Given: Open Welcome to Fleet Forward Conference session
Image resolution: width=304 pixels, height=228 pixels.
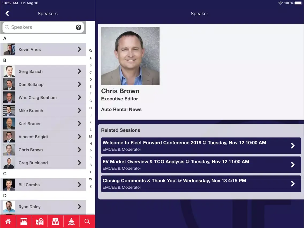Looking at the screenshot, I should [201, 146].
